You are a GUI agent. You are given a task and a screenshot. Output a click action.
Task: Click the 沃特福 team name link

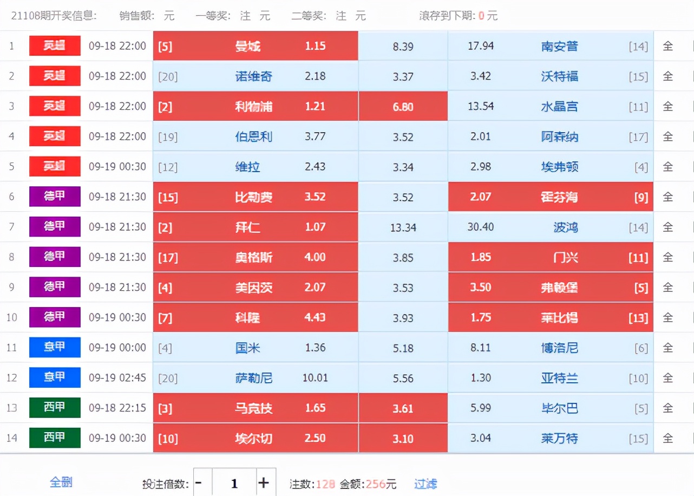pos(559,76)
